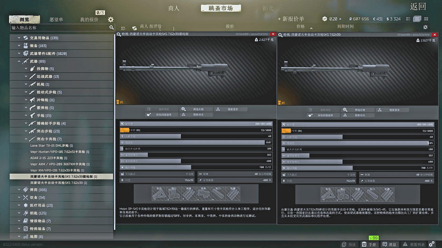The height and width of the screenshot is (248, 442).
Task: Expand the 交易用物品 (139) category
Action: click(19, 38)
